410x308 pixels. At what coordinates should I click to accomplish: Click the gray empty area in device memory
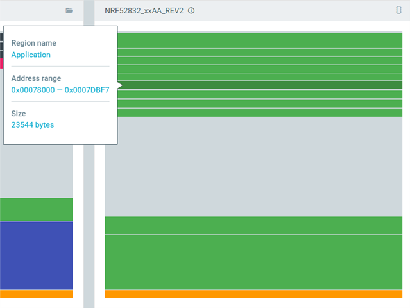[x=253, y=166]
